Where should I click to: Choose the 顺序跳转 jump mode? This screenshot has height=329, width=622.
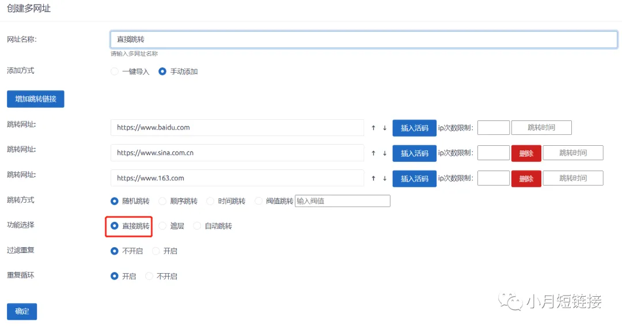pos(163,201)
